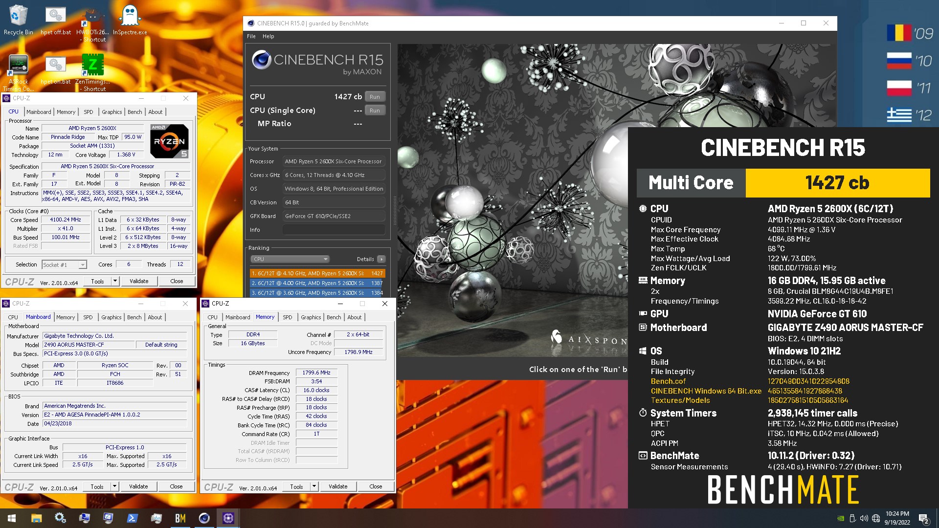Open the NVIDIA tray icon
939x528 pixels.
(840, 518)
